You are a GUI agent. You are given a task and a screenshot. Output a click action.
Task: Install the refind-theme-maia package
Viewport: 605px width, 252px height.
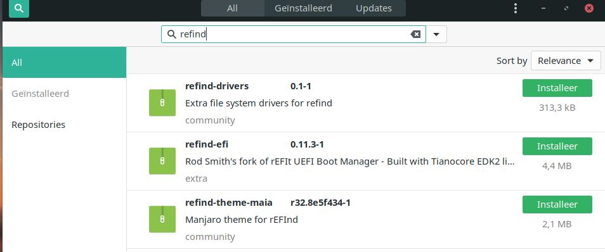coord(557,205)
